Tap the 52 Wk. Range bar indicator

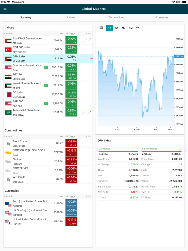point(162,151)
